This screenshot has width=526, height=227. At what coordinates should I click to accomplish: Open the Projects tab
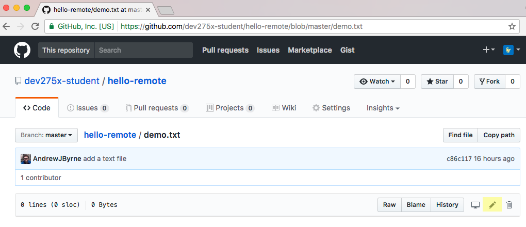[x=230, y=108]
